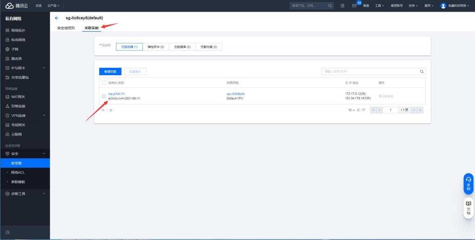Check the box for instance ins-j474h17r
Image resolution: width=475 pixels, height=240 pixels.
click(104, 96)
